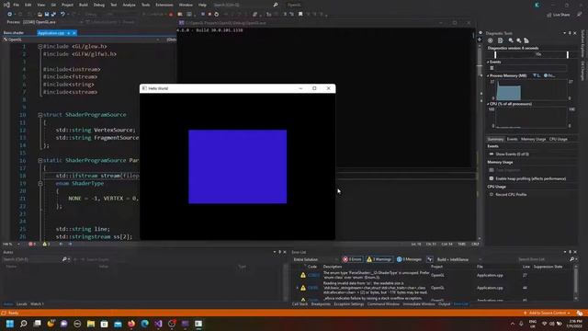Screen dimensions: 588x331
Task: Open Build + IntelliSense dropdown
Action: coord(459,259)
